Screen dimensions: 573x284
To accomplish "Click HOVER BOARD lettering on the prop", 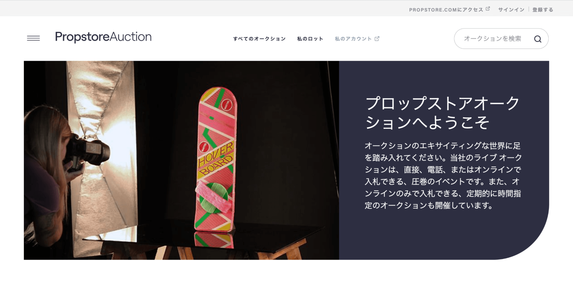I will (216, 159).
